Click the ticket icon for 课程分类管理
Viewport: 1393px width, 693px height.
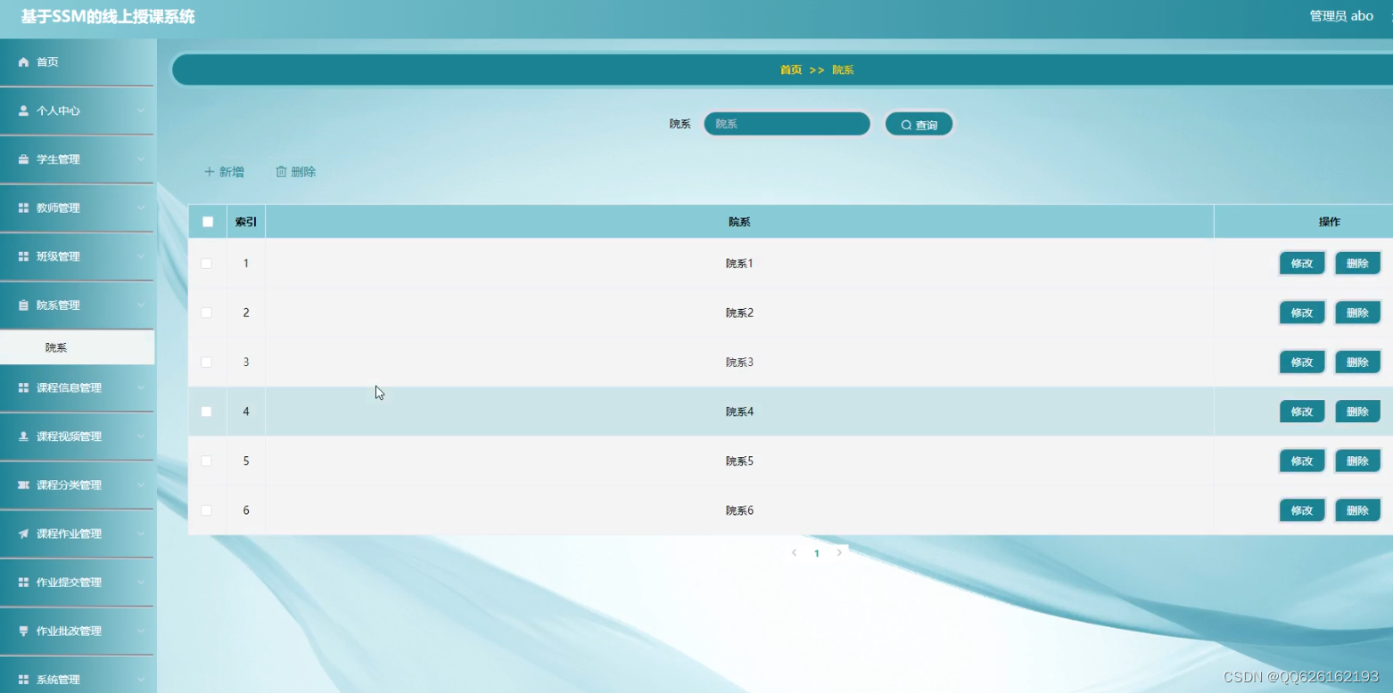pos(24,485)
